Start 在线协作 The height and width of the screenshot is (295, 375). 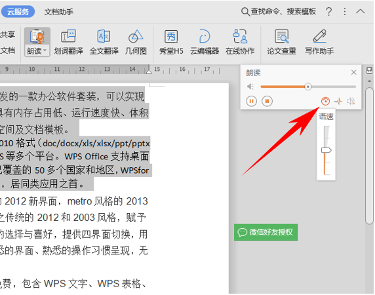[240, 42]
